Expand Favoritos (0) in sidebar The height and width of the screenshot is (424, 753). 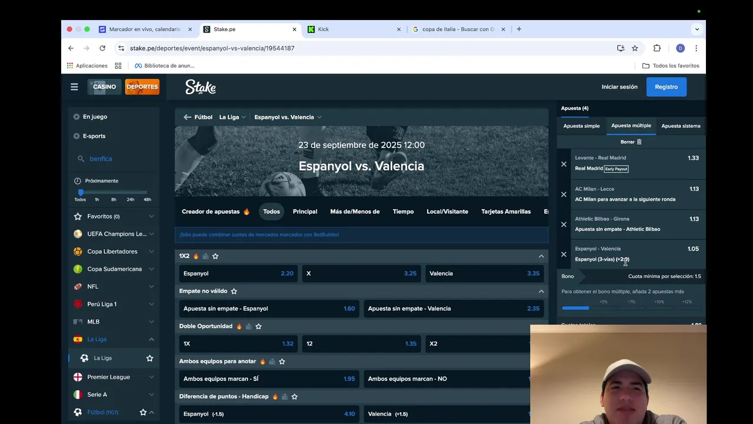coord(151,217)
